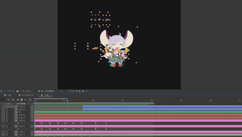The height and width of the screenshot is (137, 242).
Task: Open the fast previews icon
Action: [73, 91]
